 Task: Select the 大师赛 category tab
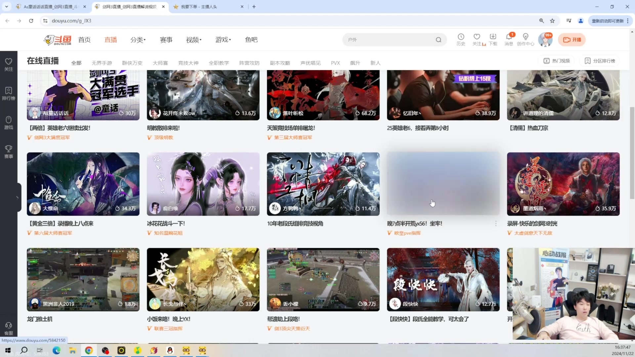160,63
